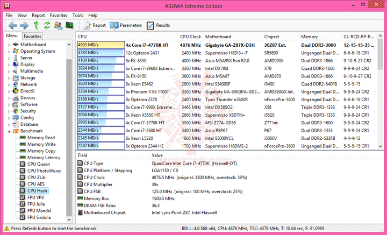Switch to the Favorites tab
Image resolution: width=387 pixels, height=235 pixels.
(32, 36)
